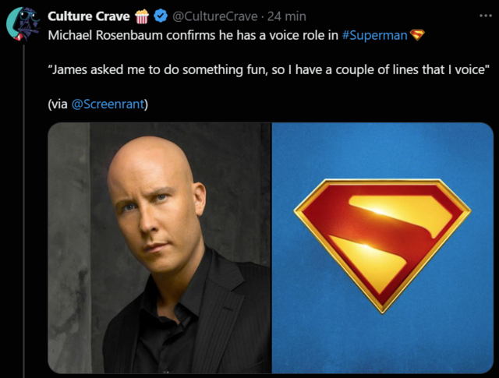
Task: Click the popcorn emoji beside Culture Crave
Action: (x=142, y=16)
